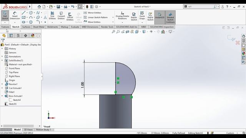Click Linear Sketch Pattern
246x138 pixels.
pos(96,17)
